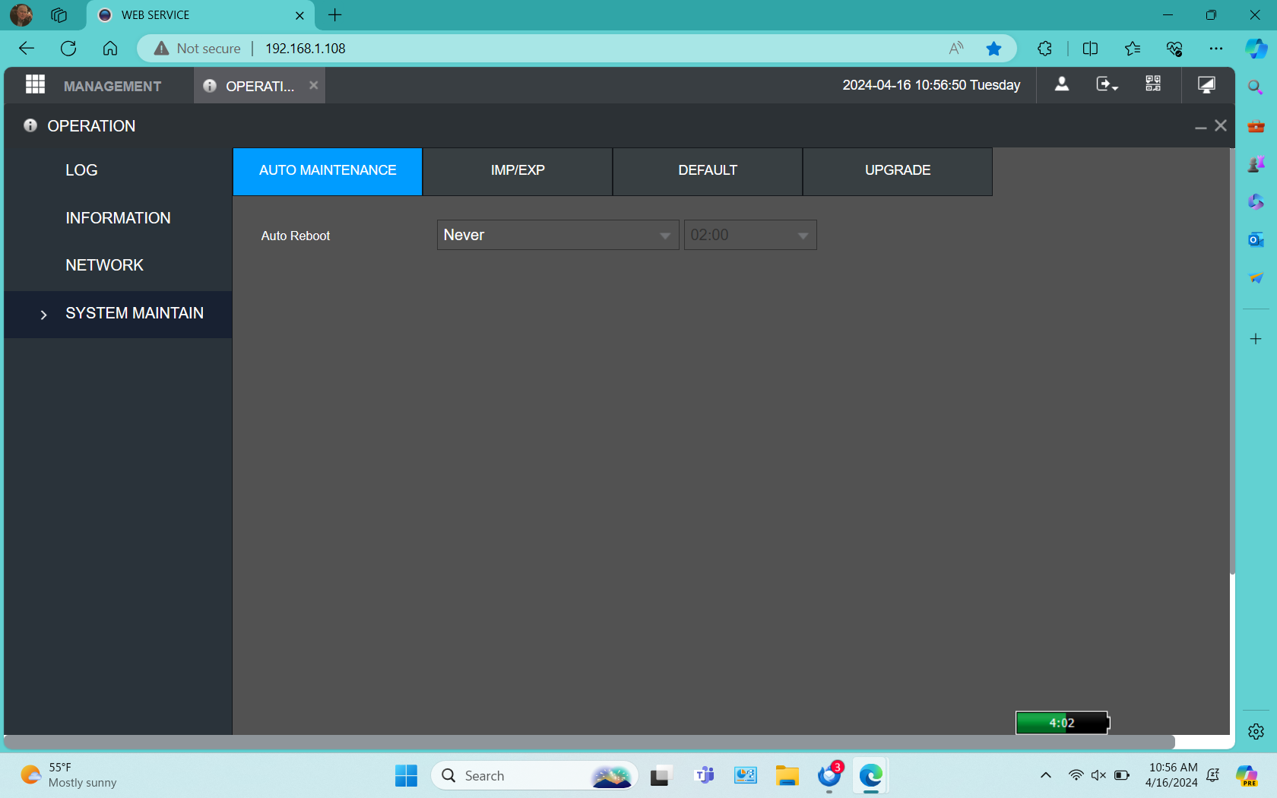Click the favorite star in address bar
1277x798 pixels.
[x=993, y=49]
